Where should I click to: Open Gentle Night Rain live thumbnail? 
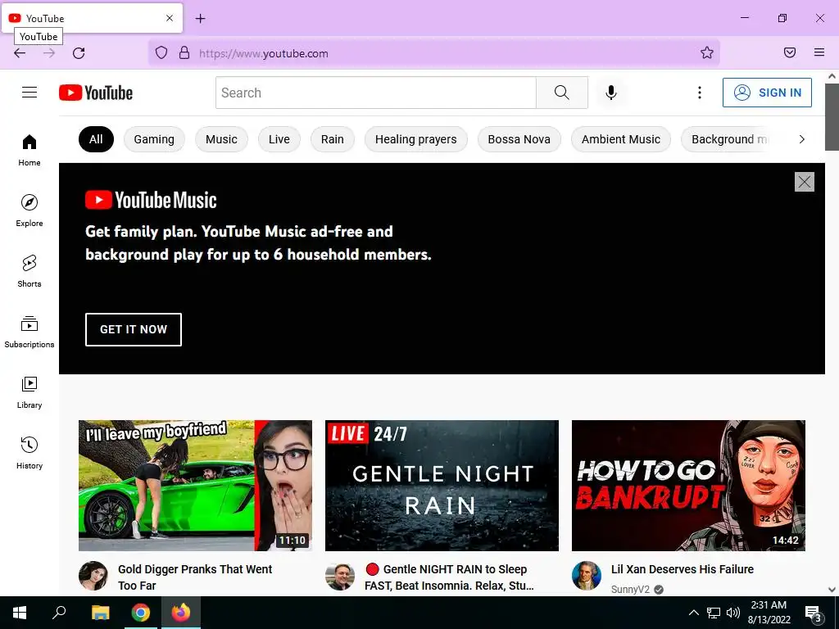(x=442, y=485)
